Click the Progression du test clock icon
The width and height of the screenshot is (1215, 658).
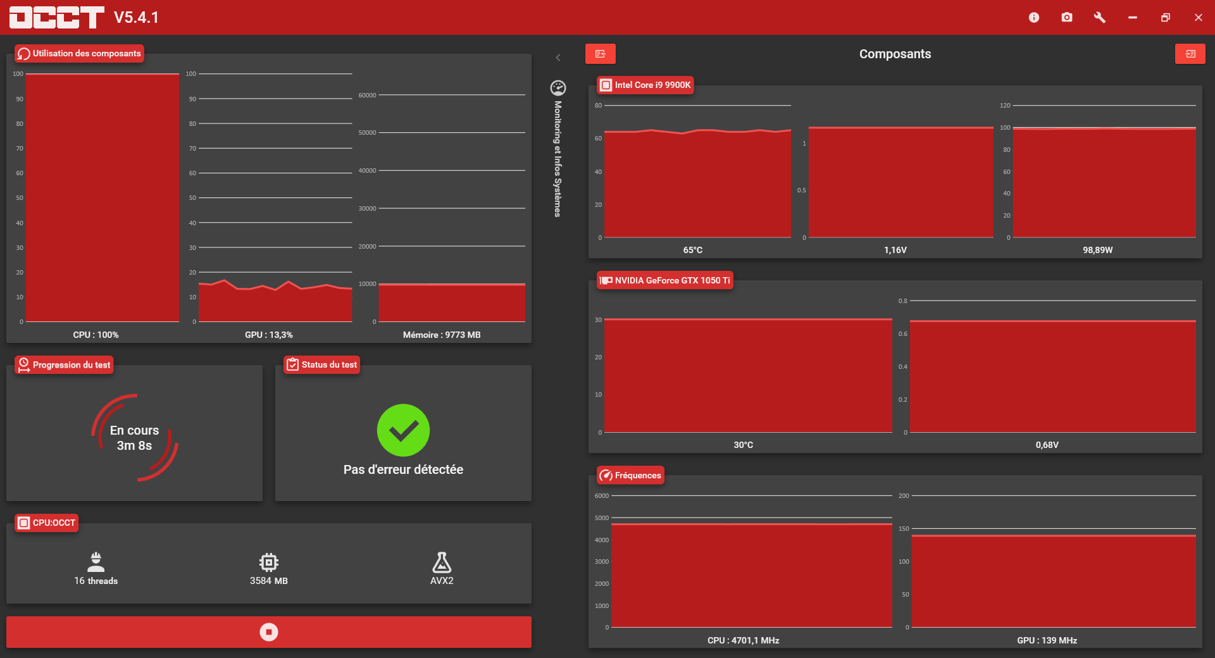[x=24, y=365]
